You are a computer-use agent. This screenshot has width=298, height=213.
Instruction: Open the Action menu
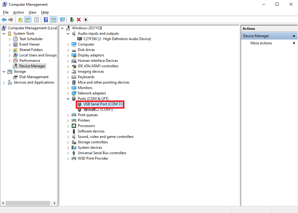point(18,12)
